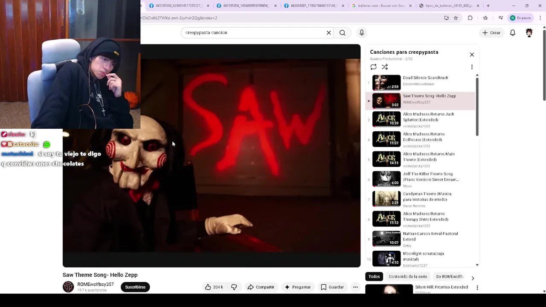The width and height of the screenshot is (546, 307).
Task: Open more actions ellipsis under video
Action: (355, 287)
